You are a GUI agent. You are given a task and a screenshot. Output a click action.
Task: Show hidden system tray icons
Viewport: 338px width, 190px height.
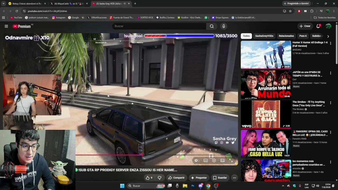click(283, 186)
